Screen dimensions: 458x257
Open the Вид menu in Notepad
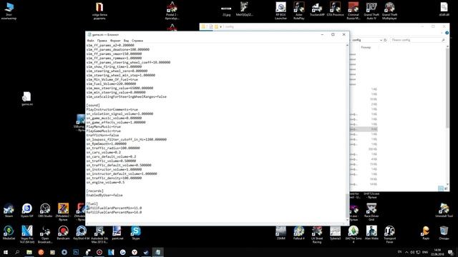coord(126,41)
